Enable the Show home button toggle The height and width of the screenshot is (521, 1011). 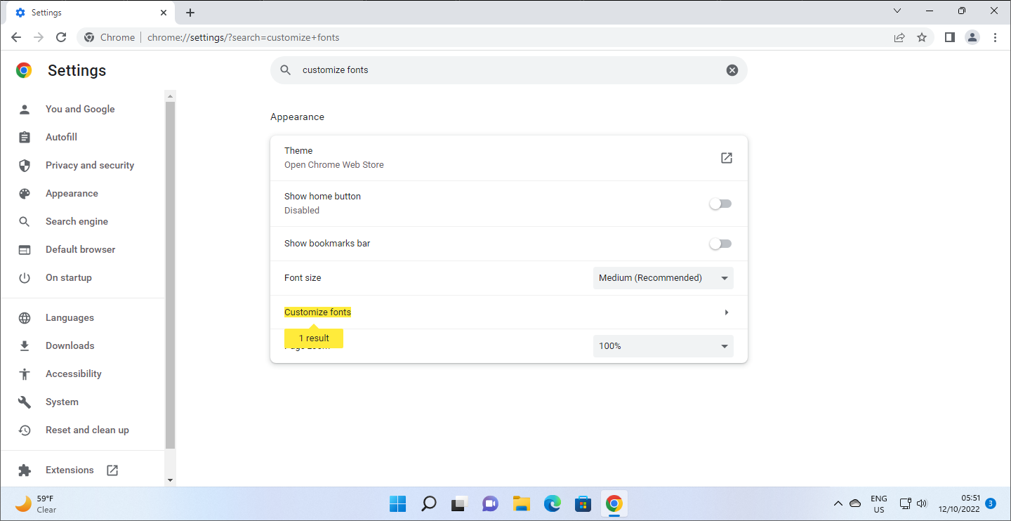720,203
